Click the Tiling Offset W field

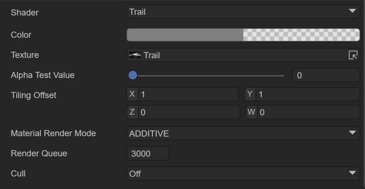point(308,112)
